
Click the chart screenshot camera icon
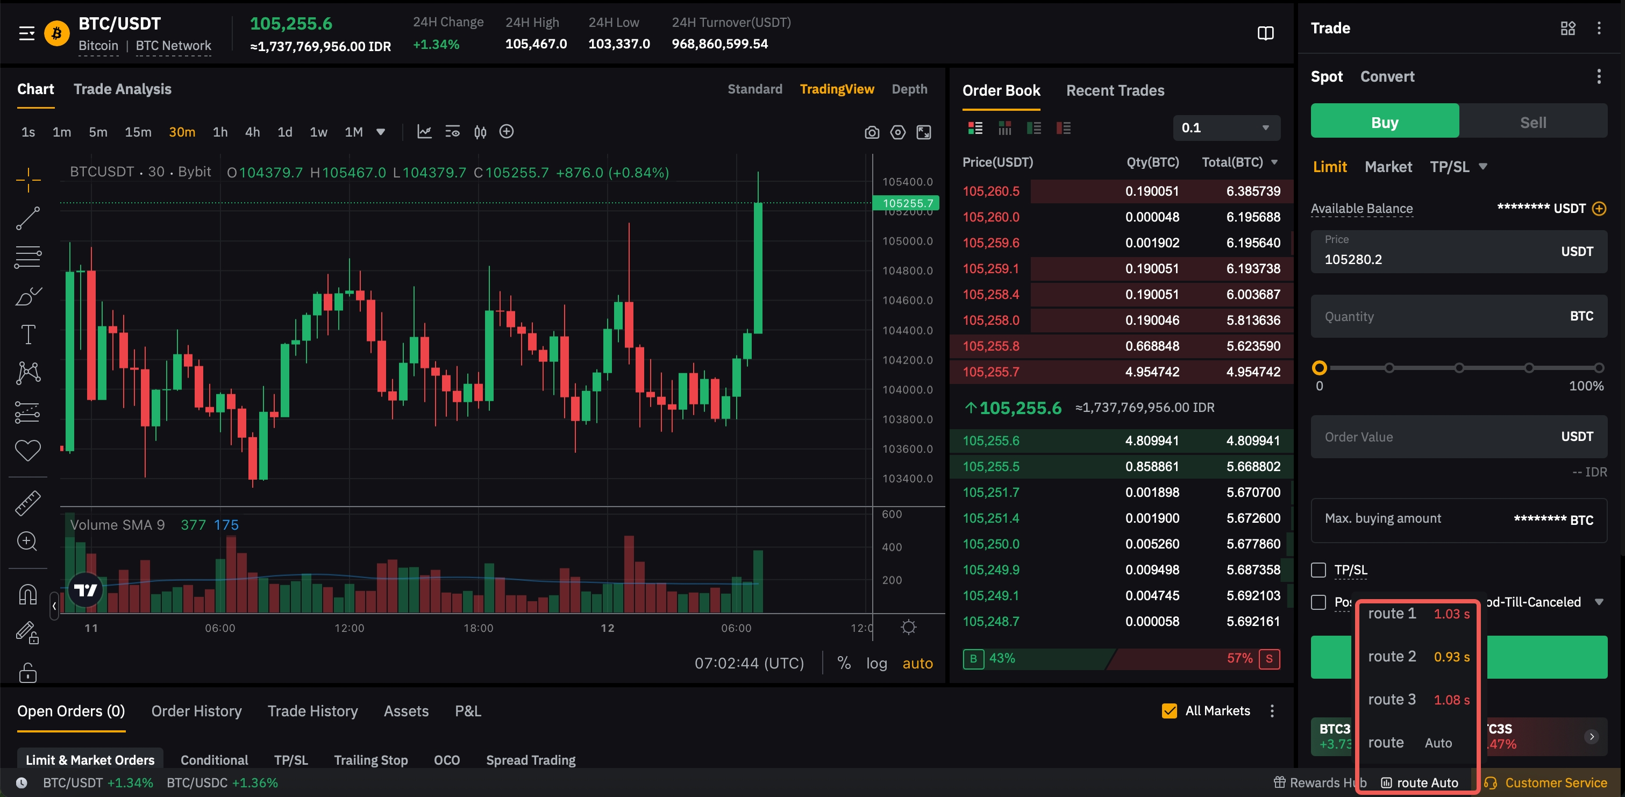(871, 132)
